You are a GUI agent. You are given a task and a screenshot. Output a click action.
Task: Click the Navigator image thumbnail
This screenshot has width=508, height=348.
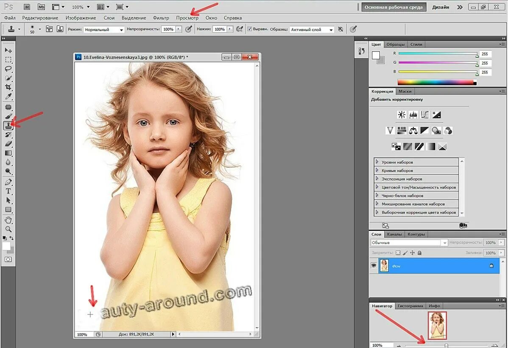click(x=437, y=326)
